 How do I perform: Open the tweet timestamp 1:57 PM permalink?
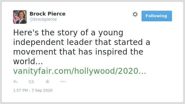[20, 90]
